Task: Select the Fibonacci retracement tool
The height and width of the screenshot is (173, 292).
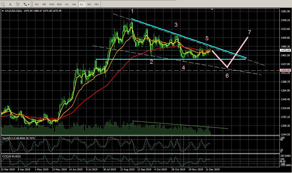Action: [x=3, y=4]
